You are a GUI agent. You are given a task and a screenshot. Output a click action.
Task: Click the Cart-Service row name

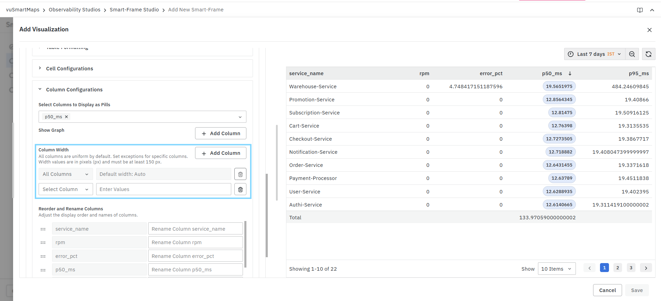pyautogui.click(x=304, y=126)
